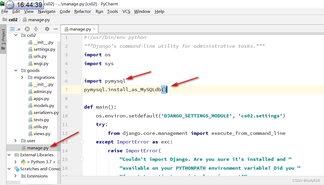Collapse the goods package folder
Viewport: 324px width, 185px height.
(16, 70)
